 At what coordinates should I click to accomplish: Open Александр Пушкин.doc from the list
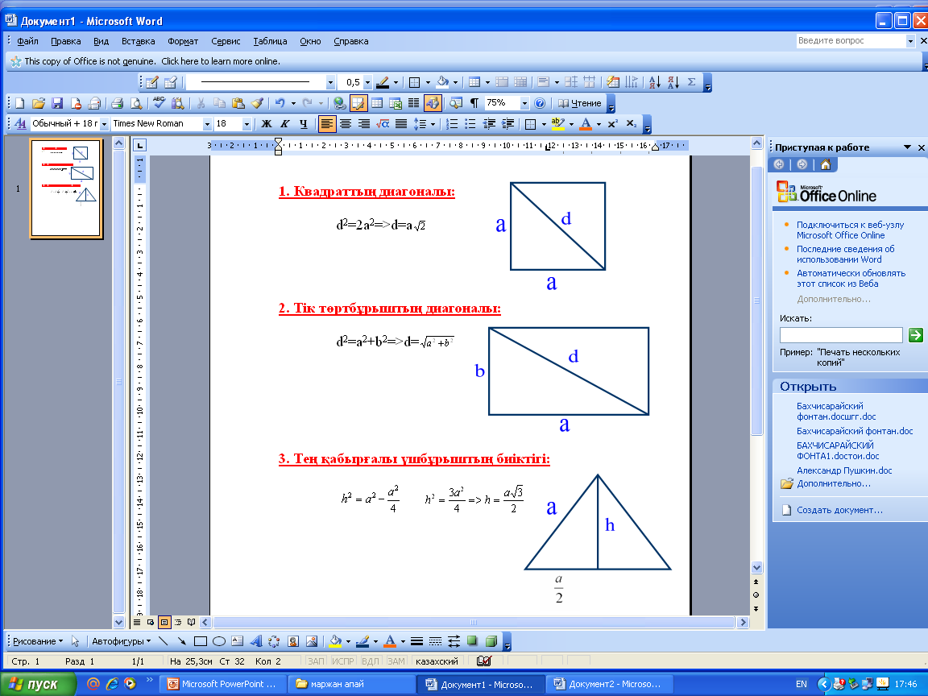tap(844, 471)
